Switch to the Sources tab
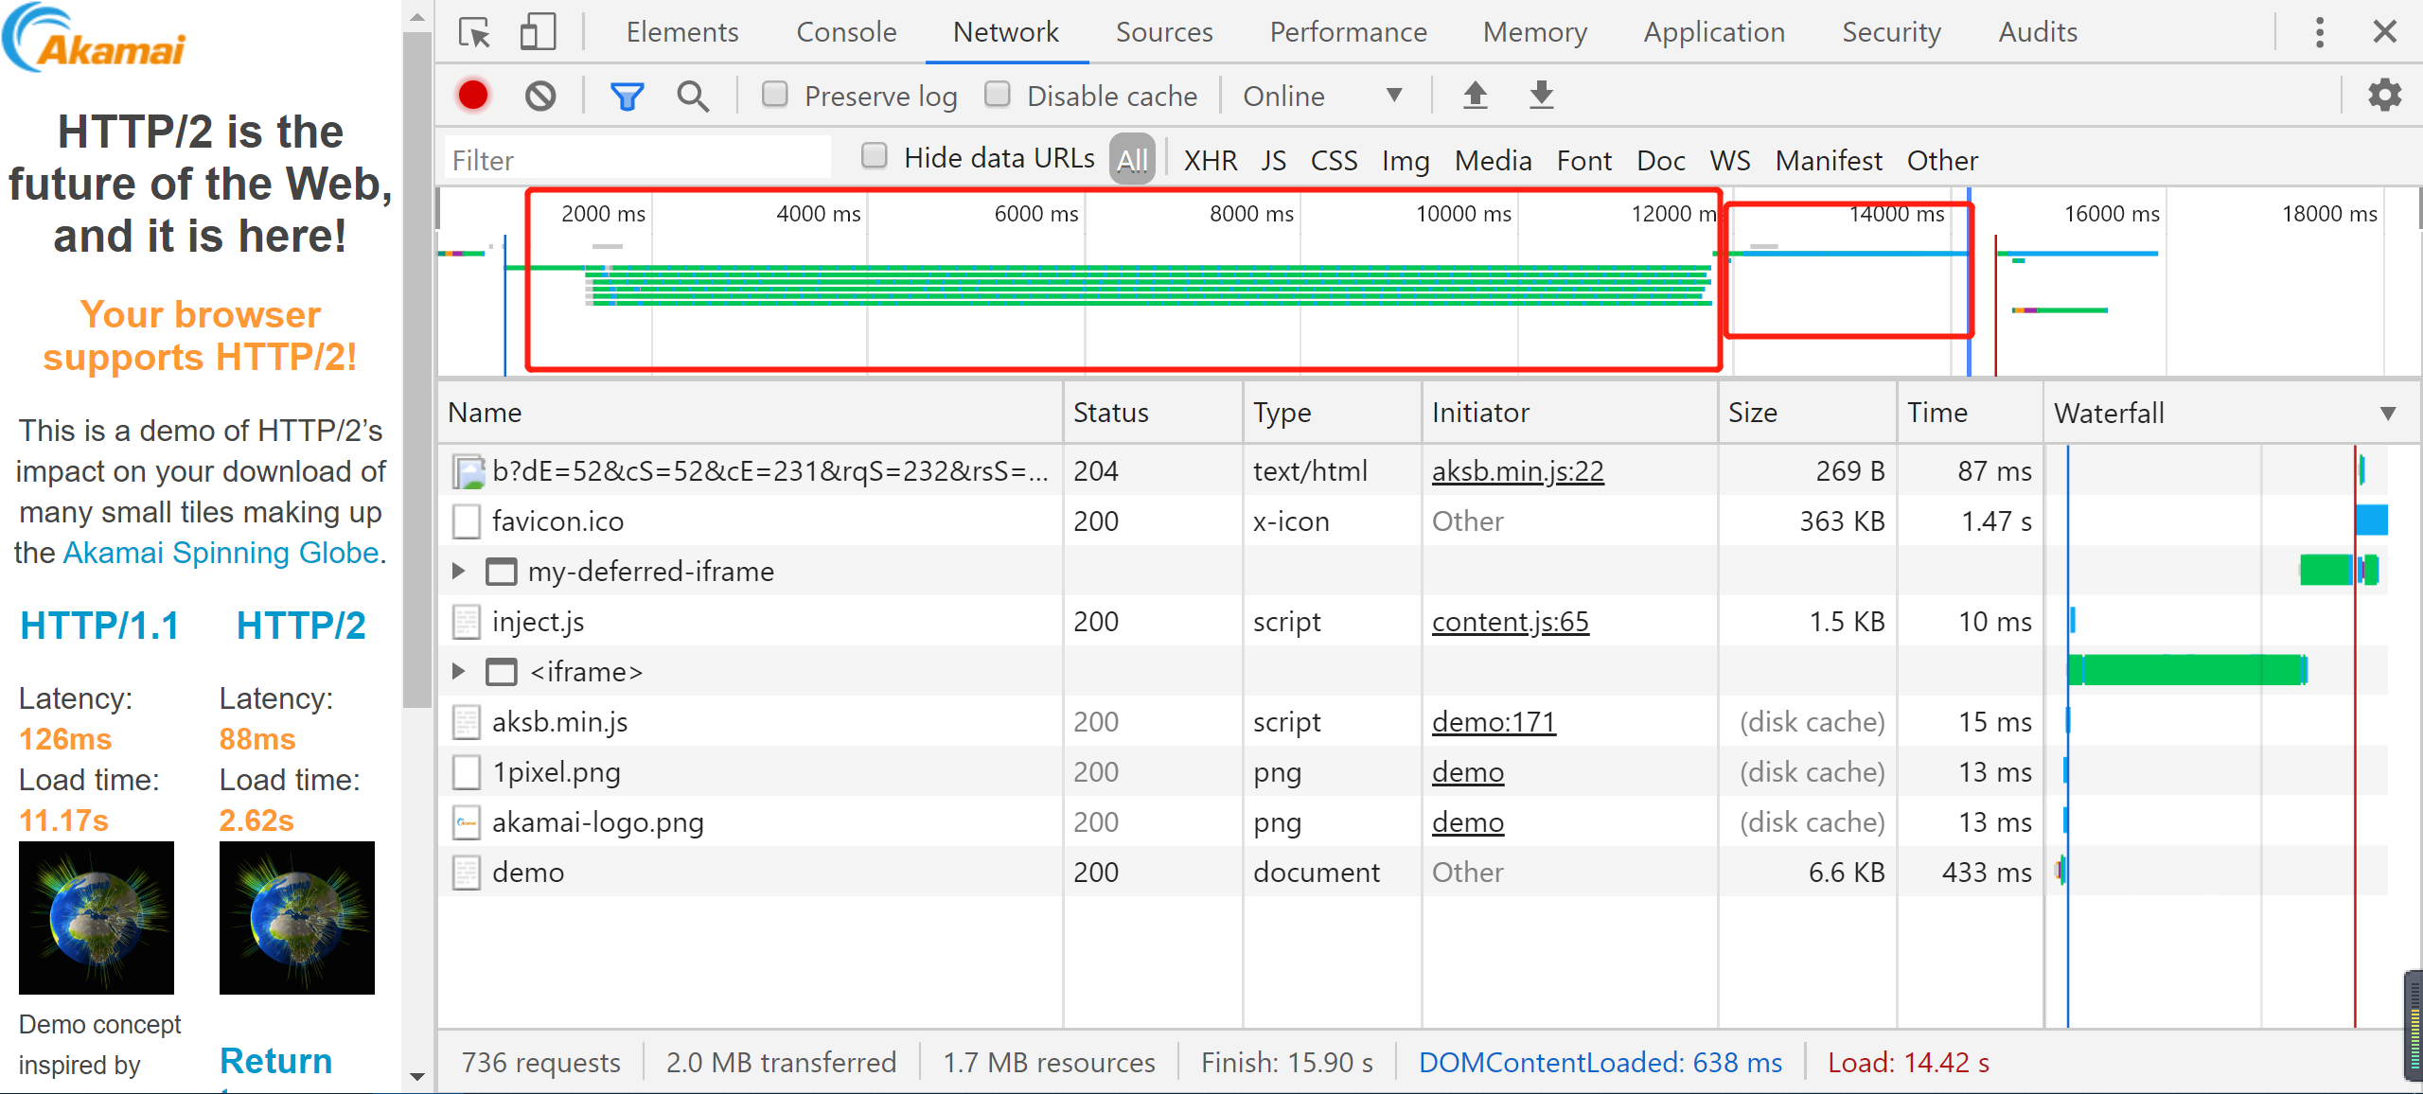 pos(1163,32)
